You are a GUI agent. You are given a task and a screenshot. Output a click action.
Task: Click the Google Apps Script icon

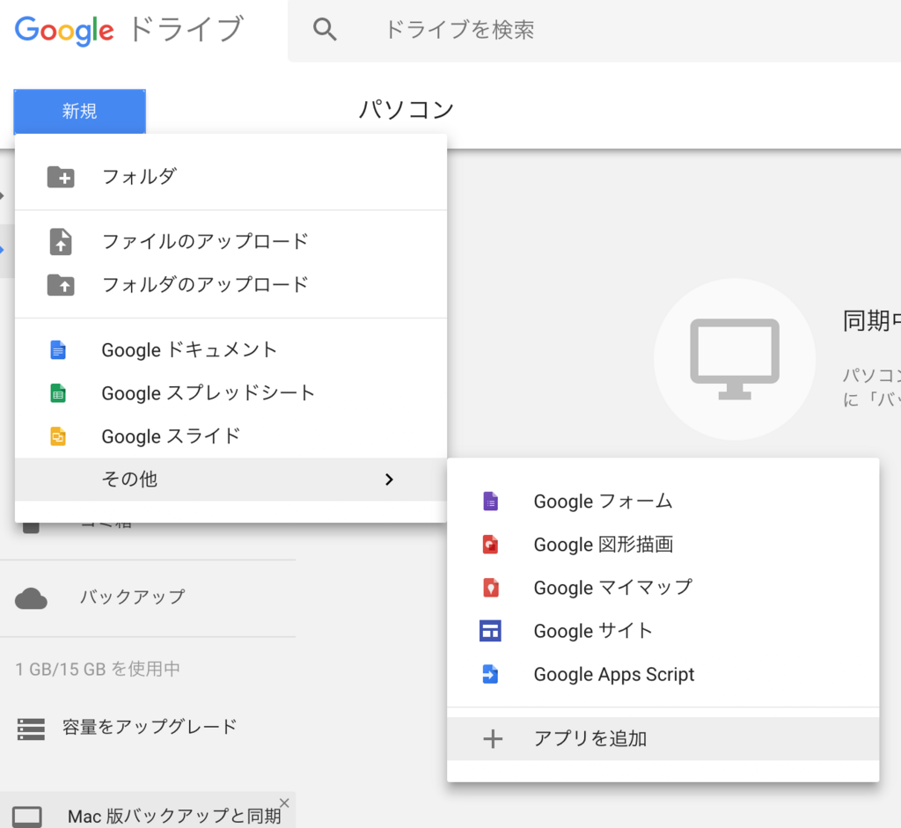pos(490,673)
